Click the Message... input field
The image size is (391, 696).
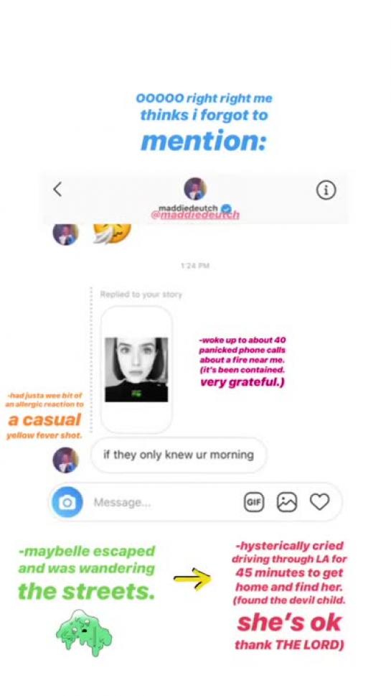point(164,503)
